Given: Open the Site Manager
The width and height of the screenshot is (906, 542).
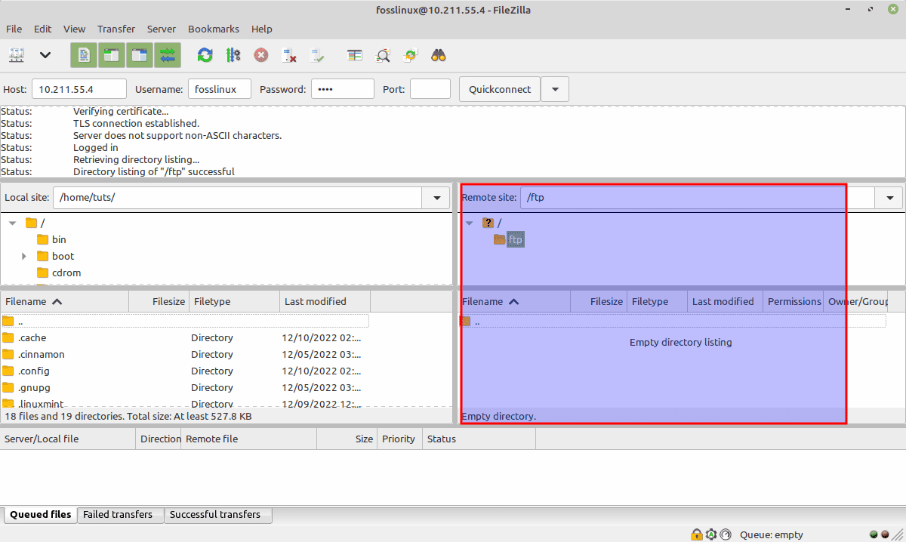Looking at the screenshot, I should [x=17, y=55].
